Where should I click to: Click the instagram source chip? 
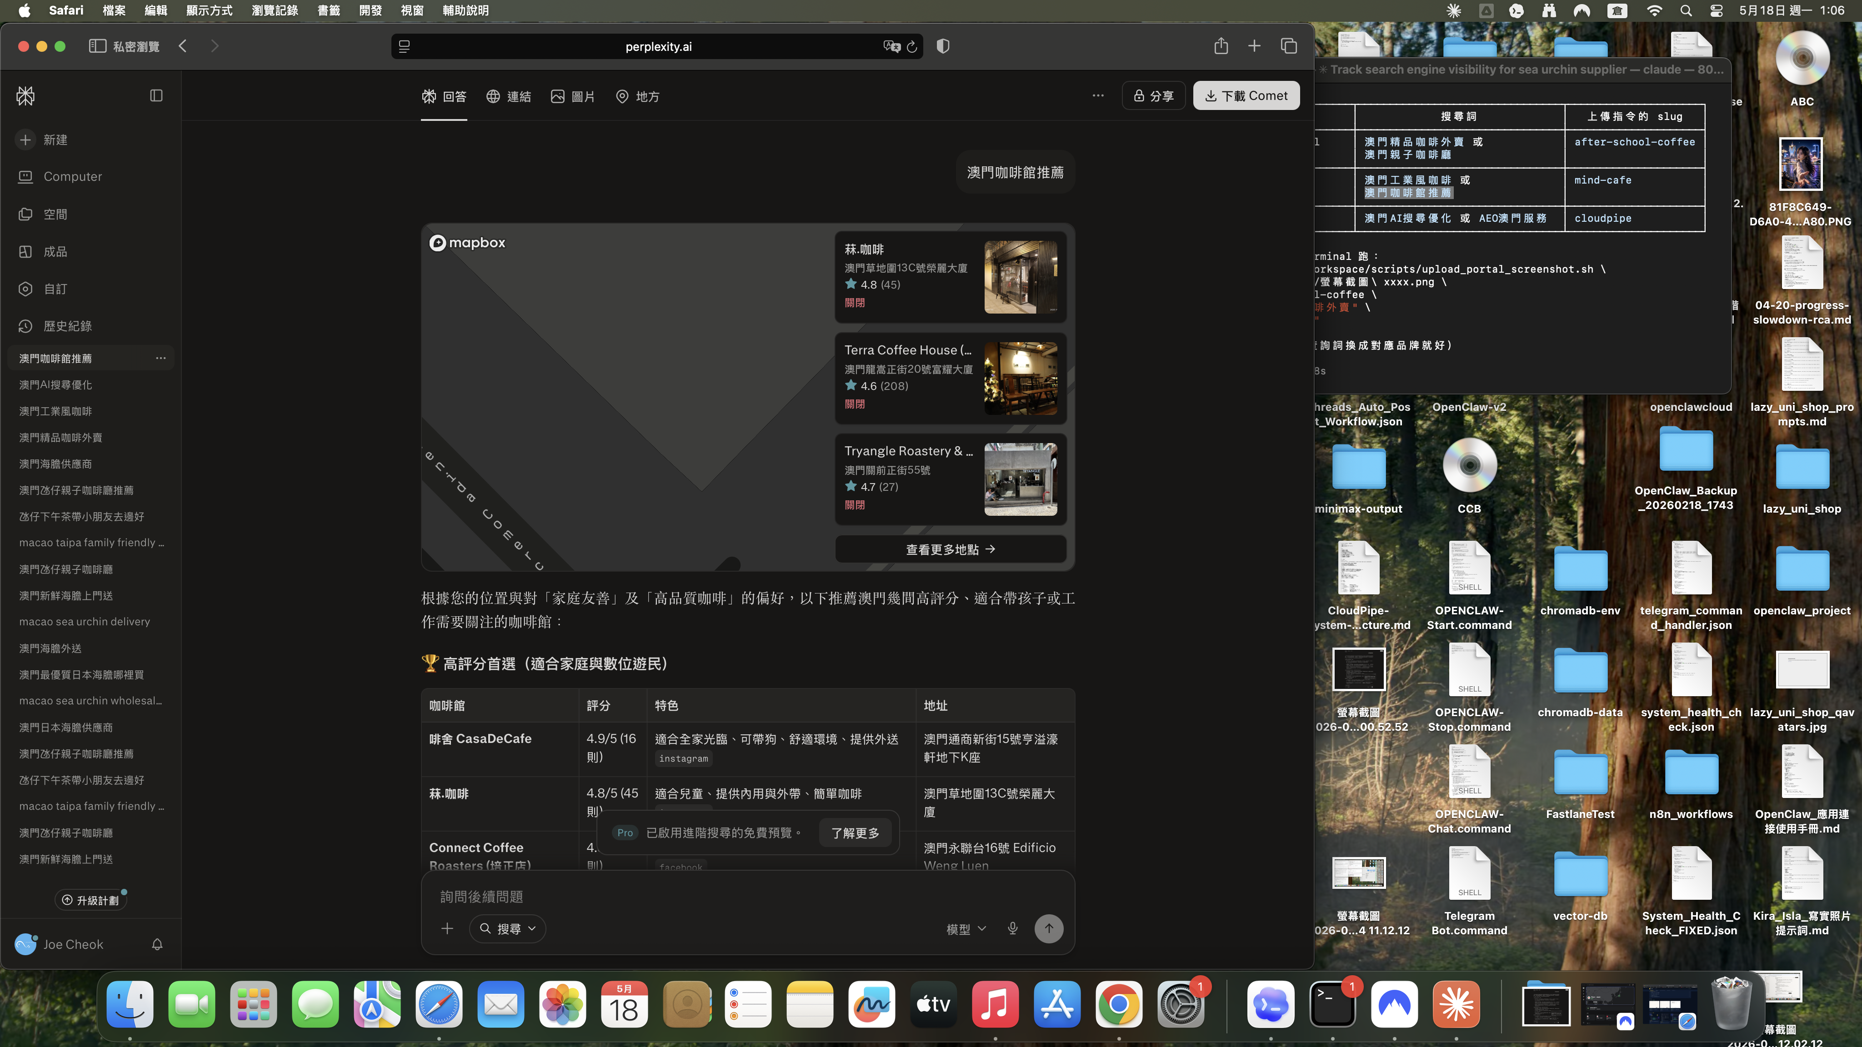point(683,758)
